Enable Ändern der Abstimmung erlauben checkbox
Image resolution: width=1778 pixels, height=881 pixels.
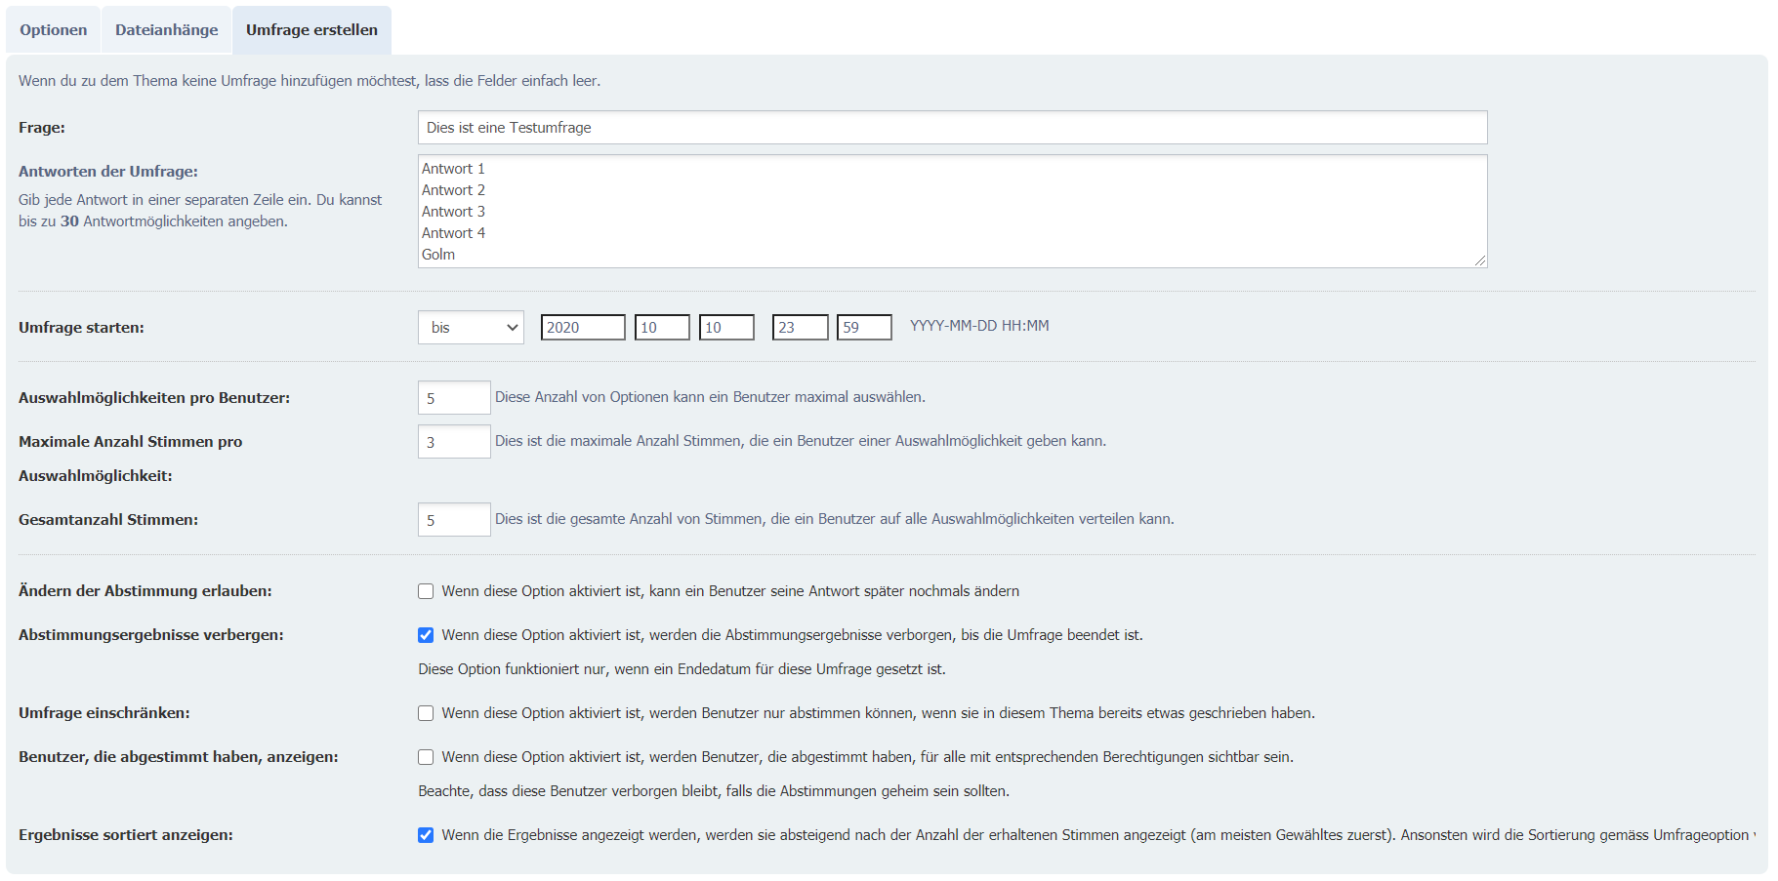426,591
